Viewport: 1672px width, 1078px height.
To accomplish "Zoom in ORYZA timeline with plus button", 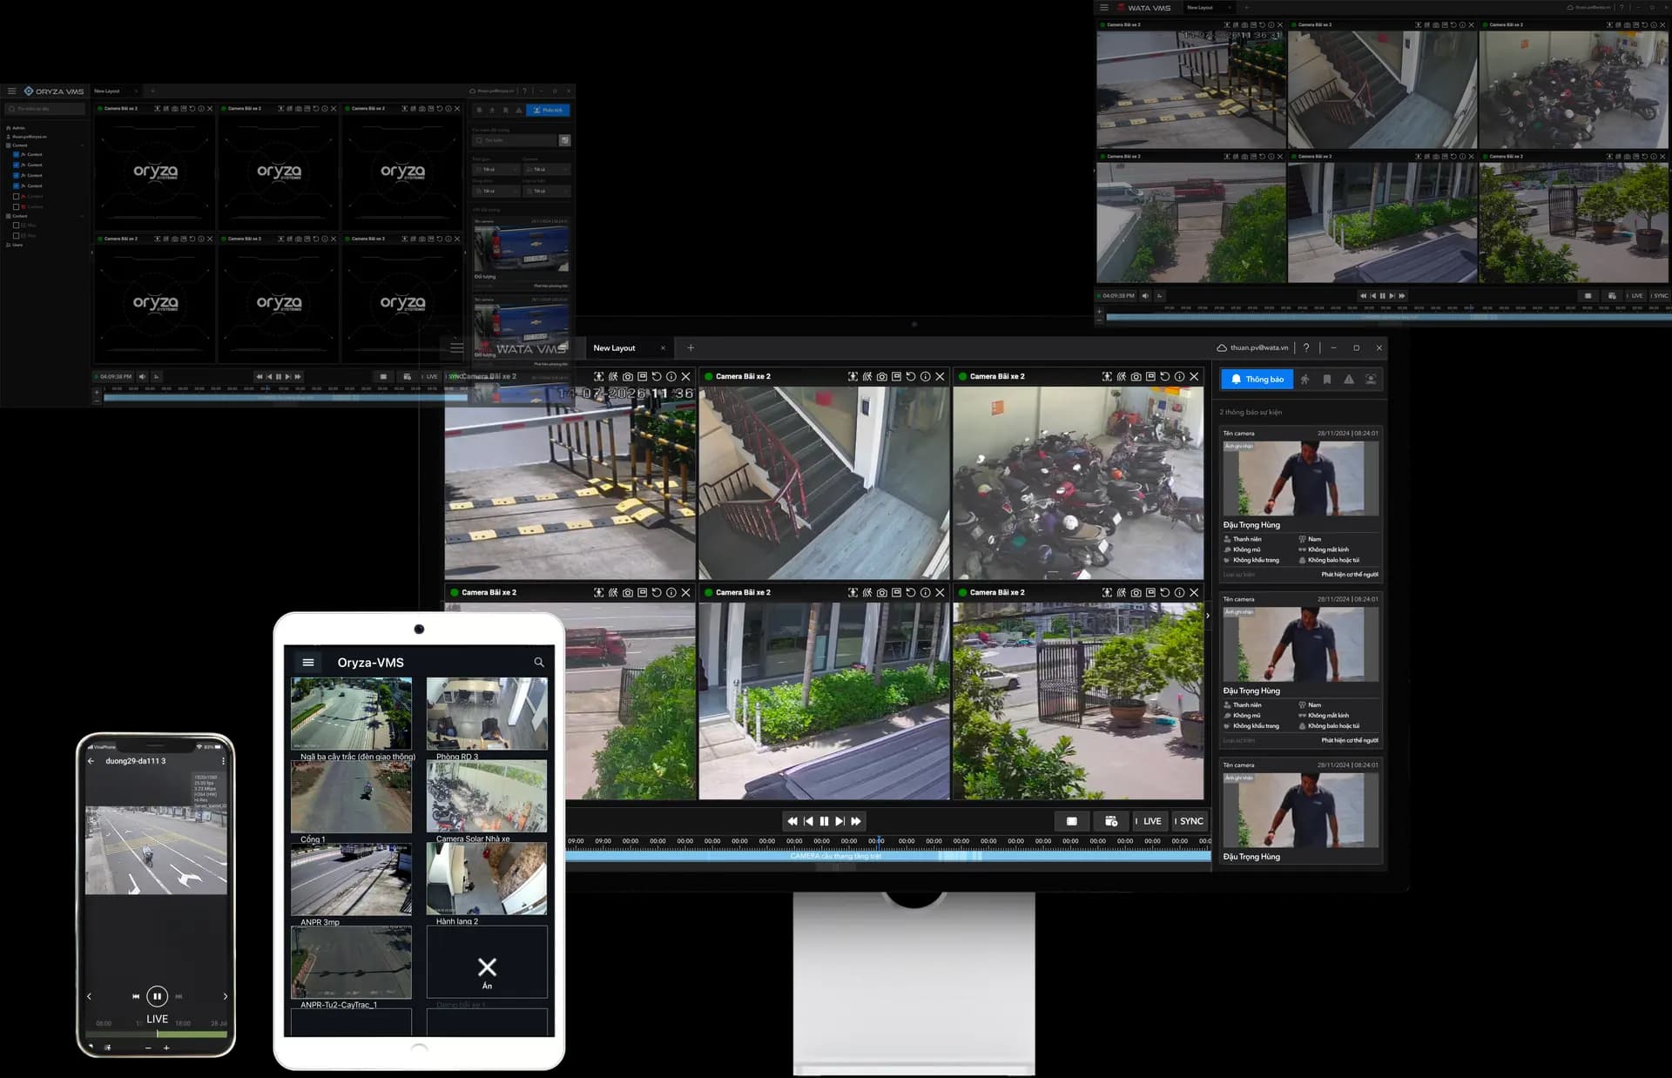I will (x=97, y=393).
